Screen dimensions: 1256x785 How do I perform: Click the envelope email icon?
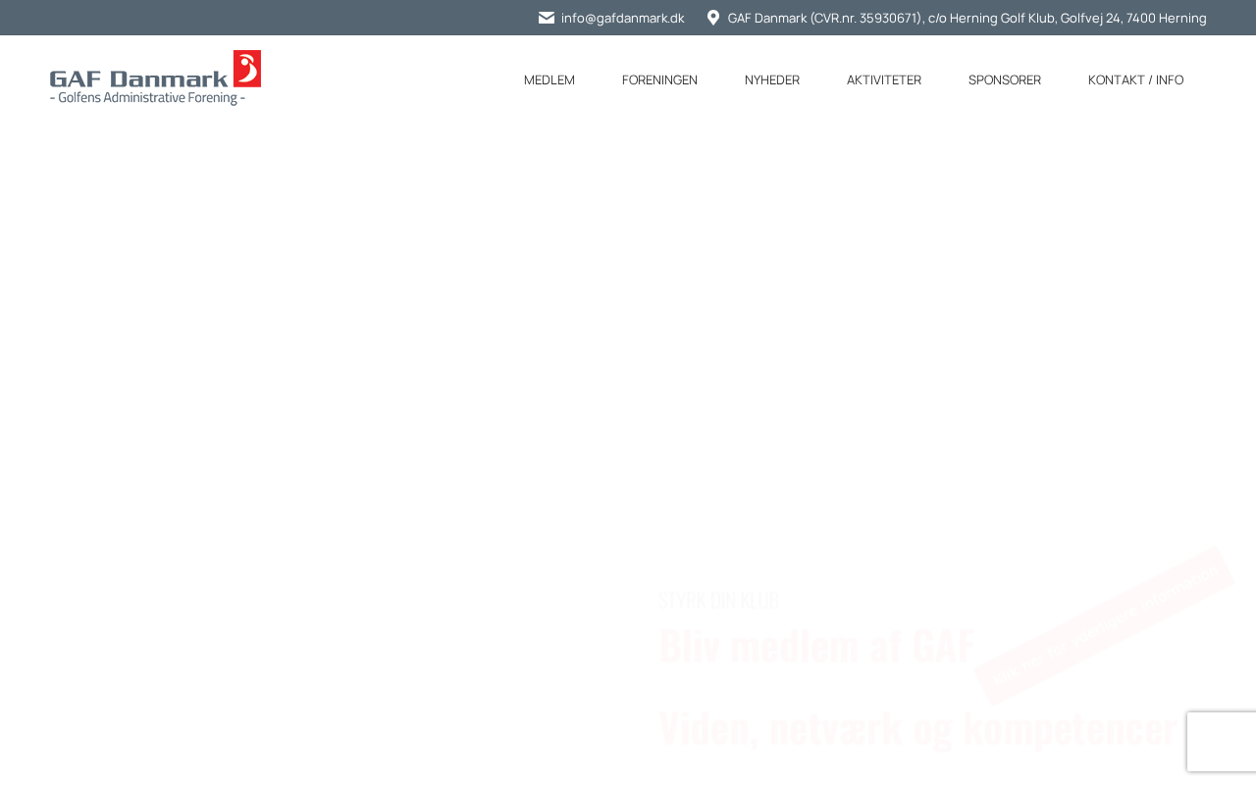[547, 18]
